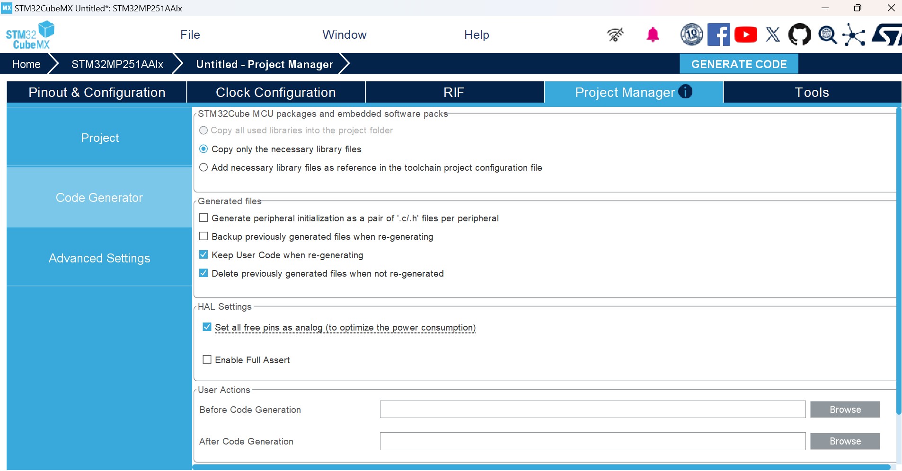The height and width of the screenshot is (471, 902).
Task: Switch to the Tools tab
Action: (812, 92)
